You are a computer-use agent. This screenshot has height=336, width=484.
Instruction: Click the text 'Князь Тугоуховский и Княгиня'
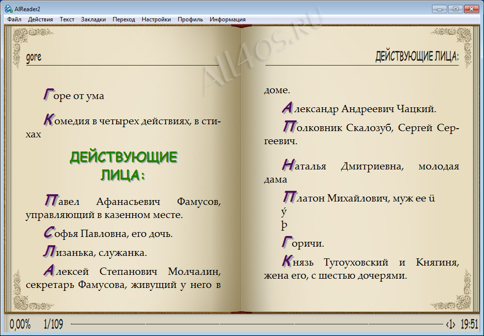[371, 262]
